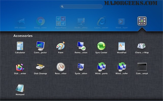Click the "Conn...jector" label text
The height and width of the screenshot is (101, 163).
(40, 53)
